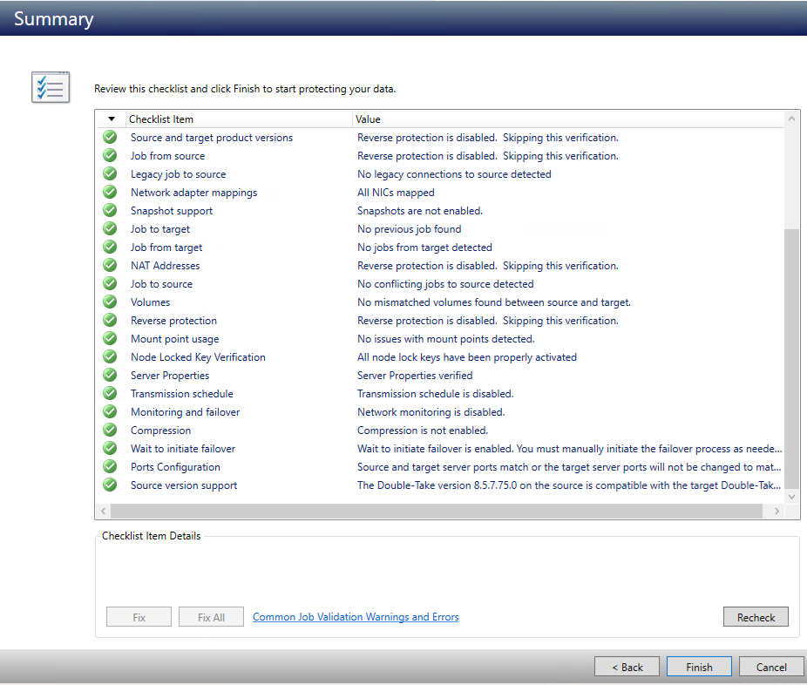Click green check icon for NAT Addresses

[110, 266]
